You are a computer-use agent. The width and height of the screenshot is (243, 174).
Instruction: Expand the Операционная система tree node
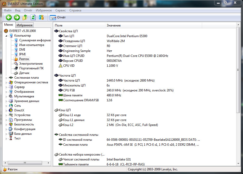6,83
